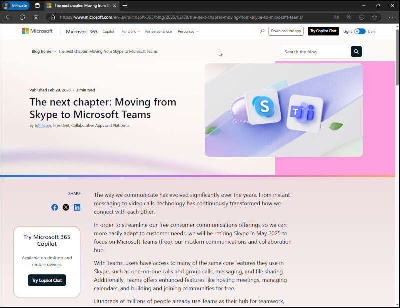View site information lock icon

[53, 17]
